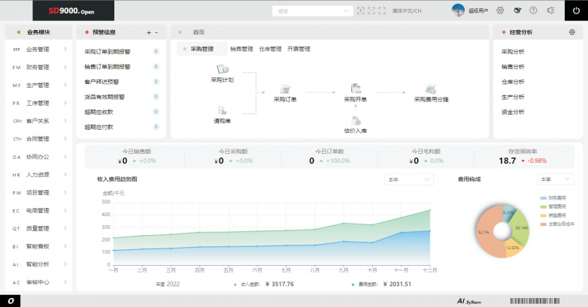The width and height of the screenshot is (588, 307).
Task: Open the 本年 period dropdown for trend chart
Action: tap(408, 179)
